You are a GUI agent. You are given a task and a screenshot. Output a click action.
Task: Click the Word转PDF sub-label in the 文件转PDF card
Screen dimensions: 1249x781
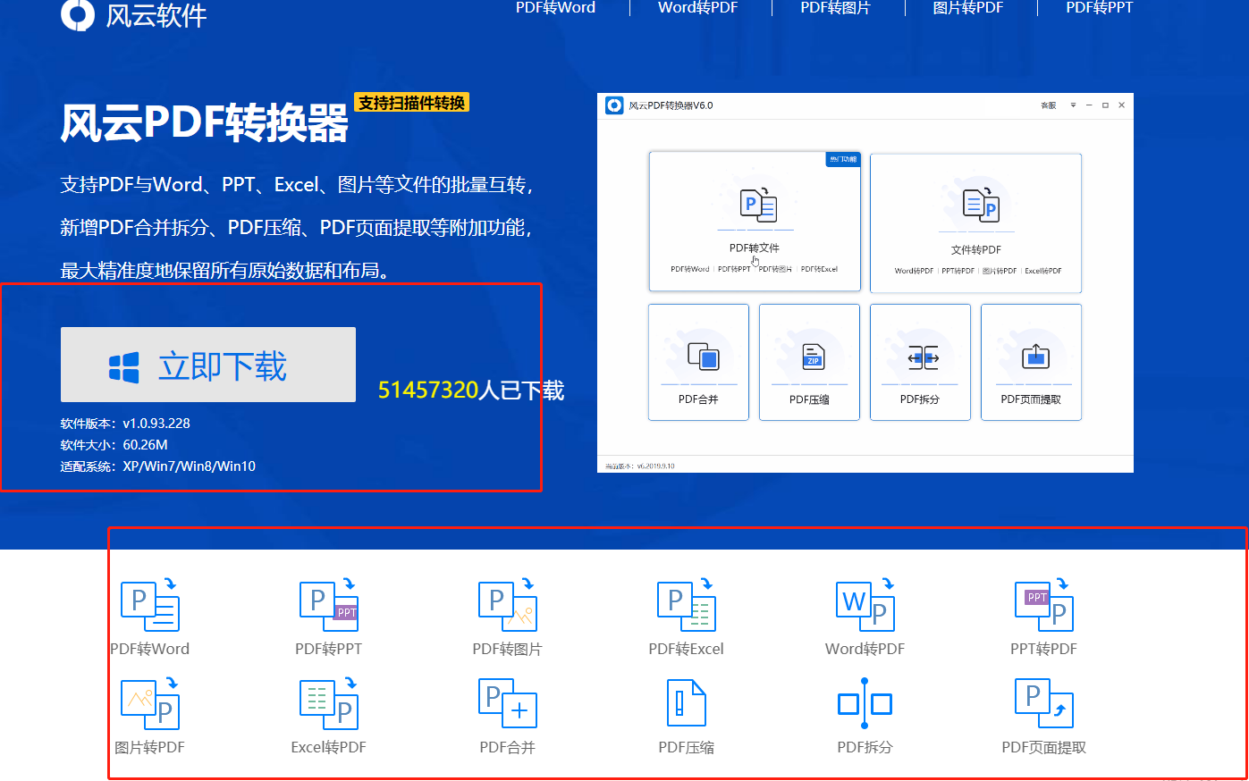click(914, 271)
